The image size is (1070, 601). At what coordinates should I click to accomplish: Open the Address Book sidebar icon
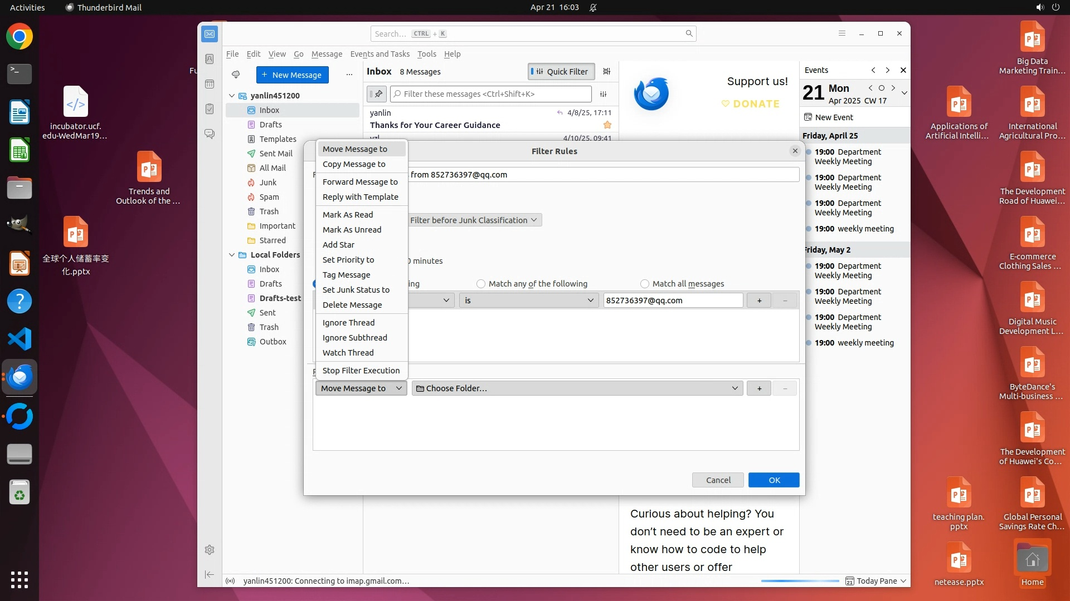(x=210, y=59)
